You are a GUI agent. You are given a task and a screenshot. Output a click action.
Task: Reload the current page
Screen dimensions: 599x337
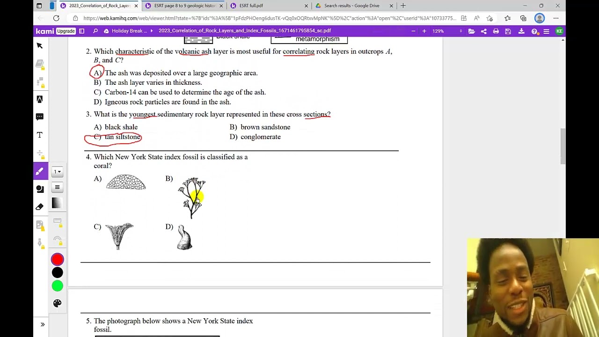[56, 18]
